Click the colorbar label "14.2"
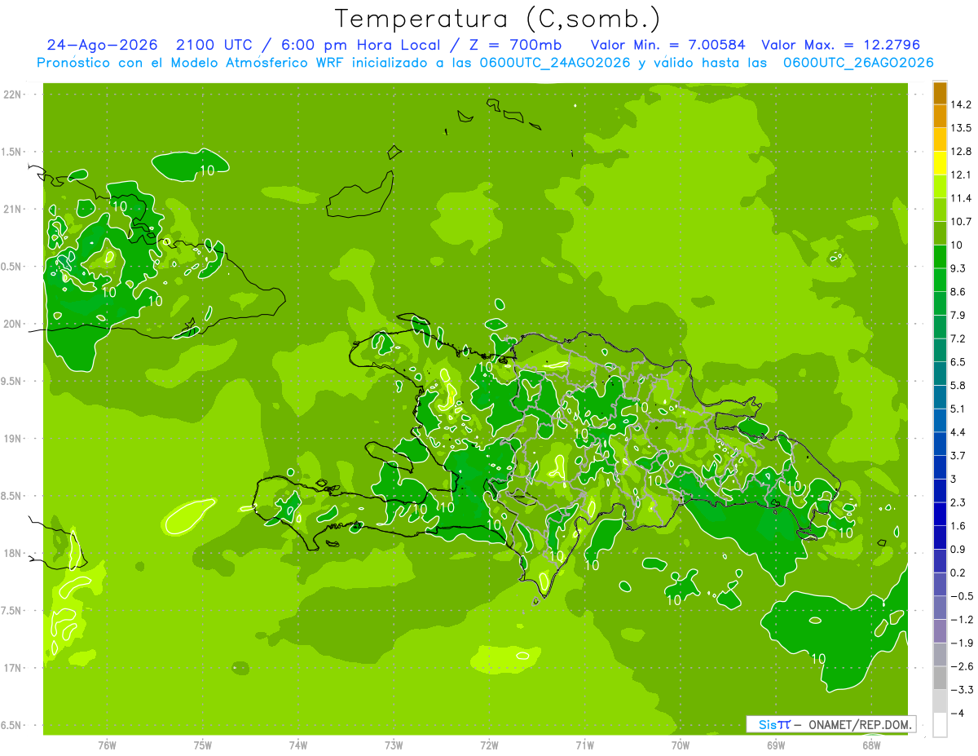The height and width of the screenshot is (756, 978). point(961,105)
